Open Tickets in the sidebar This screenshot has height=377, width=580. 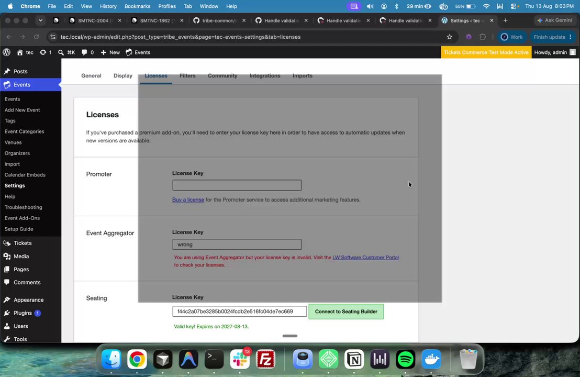pyautogui.click(x=30, y=243)
